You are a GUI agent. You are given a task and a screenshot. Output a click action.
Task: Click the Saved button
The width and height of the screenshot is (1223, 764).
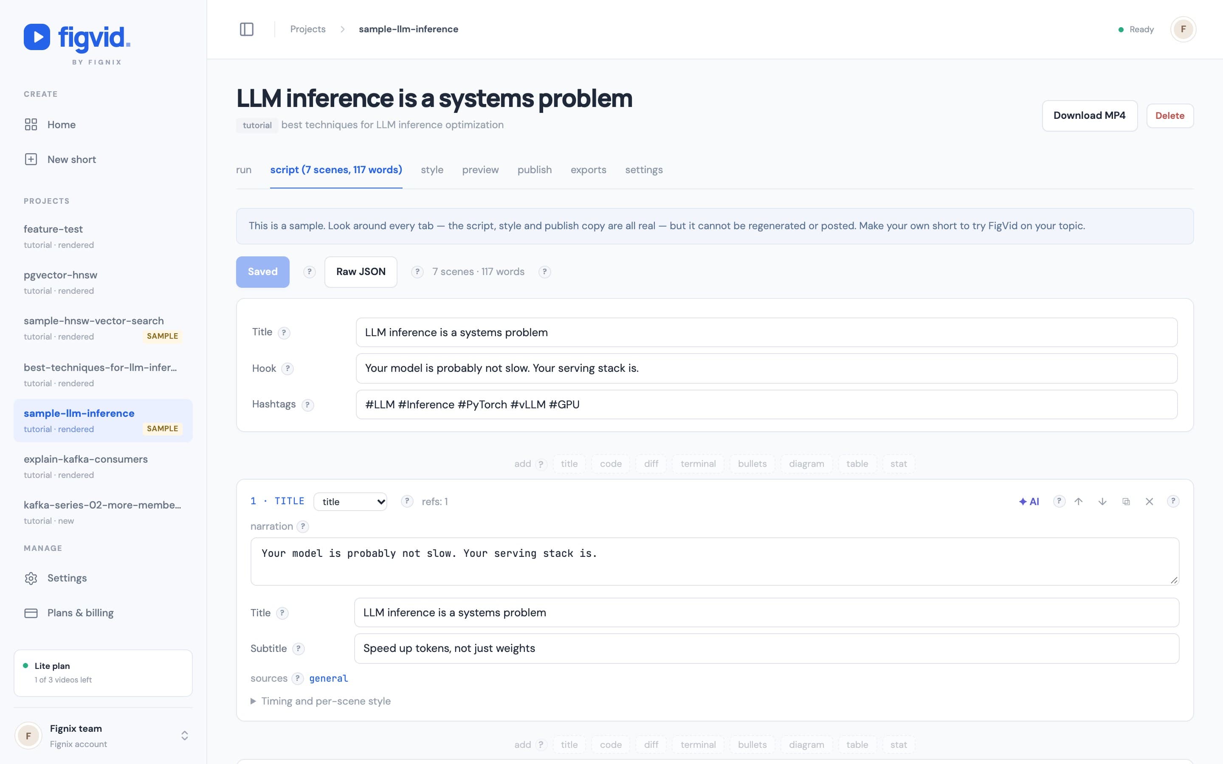pos(263,272)
